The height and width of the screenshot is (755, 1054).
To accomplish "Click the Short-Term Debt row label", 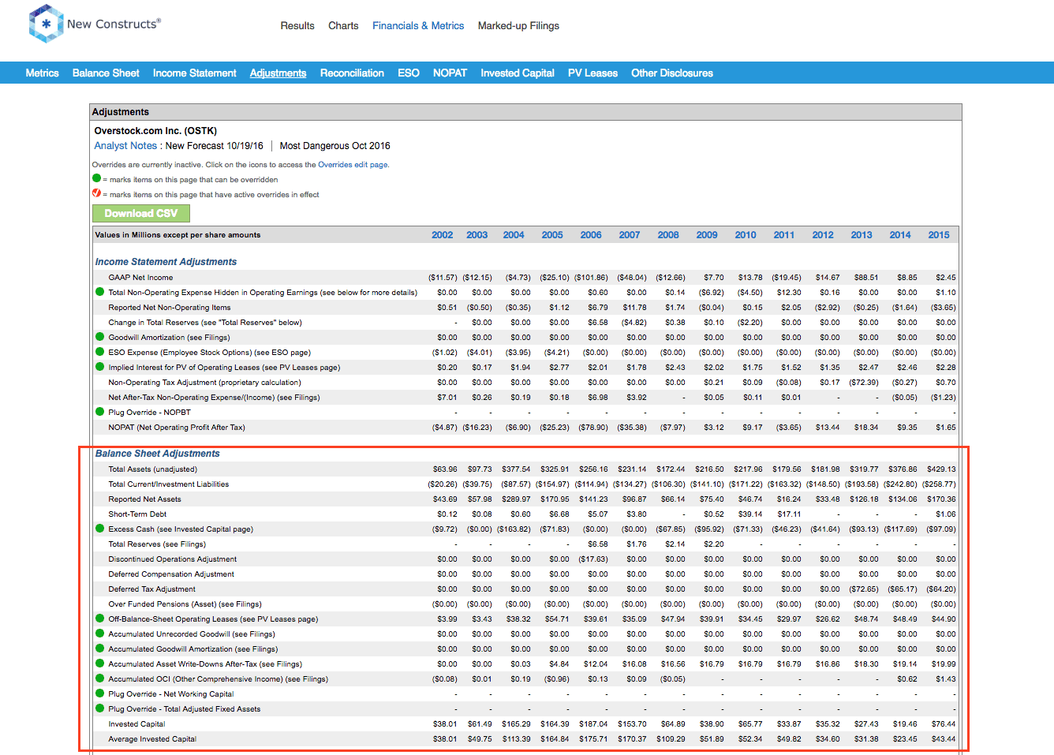I will [137, 514].
